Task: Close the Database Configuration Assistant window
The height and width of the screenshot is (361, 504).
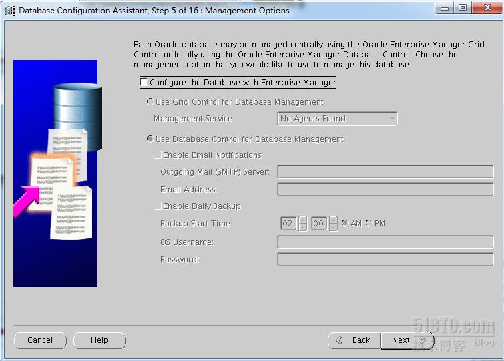Action: 487,8
